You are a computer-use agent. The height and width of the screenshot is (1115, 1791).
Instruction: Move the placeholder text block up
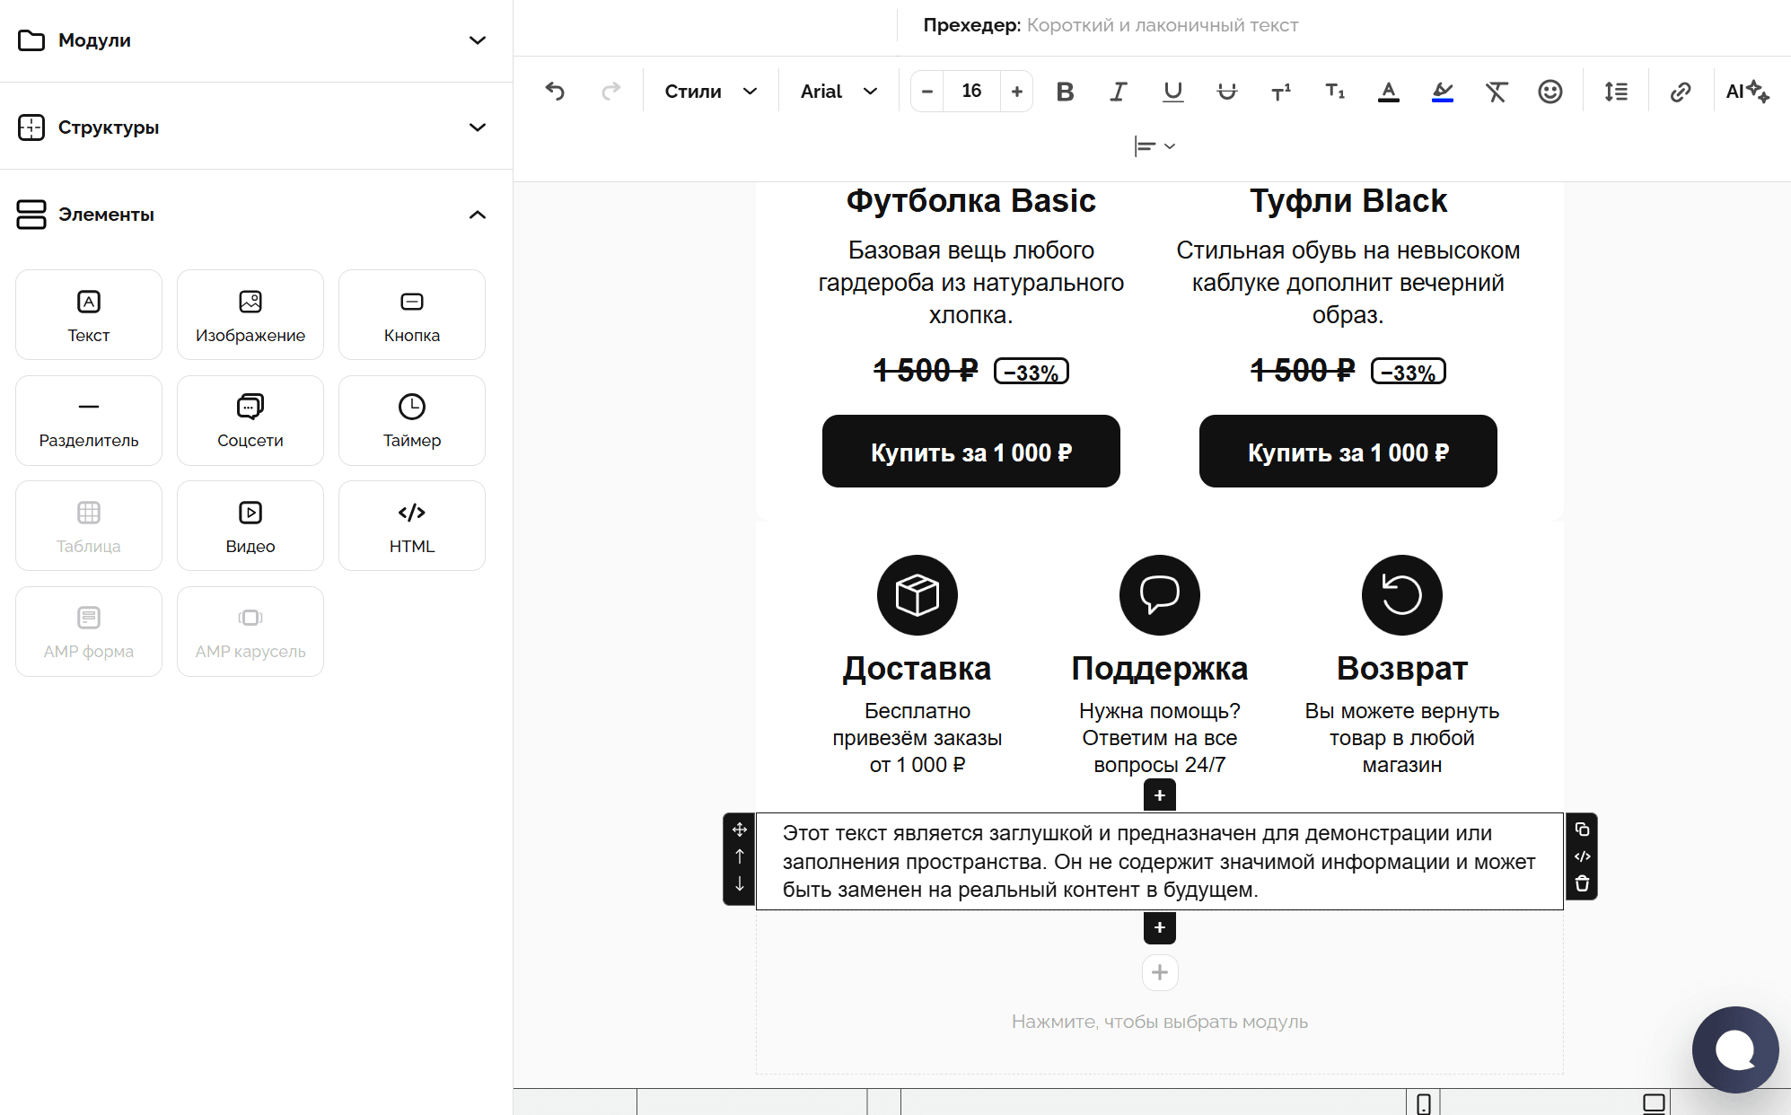[x=740, y=856]
